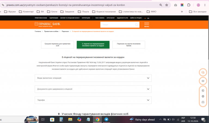Open Відділення та АТМ link
The width and height of the screenshot is (209, 123).
coord(122,18)
